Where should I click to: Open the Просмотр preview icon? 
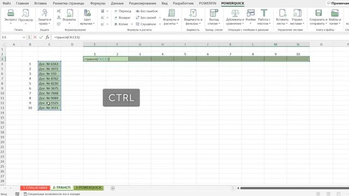[x=26, y=13]
